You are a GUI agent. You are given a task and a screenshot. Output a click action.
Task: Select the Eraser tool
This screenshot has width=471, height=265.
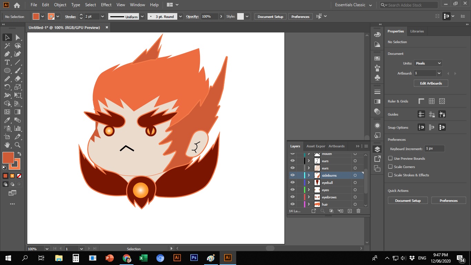point(18,79)
